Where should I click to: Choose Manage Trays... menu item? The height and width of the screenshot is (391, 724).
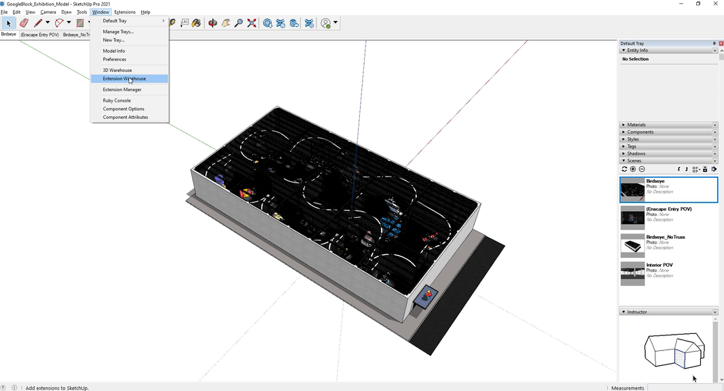point(129,32)
